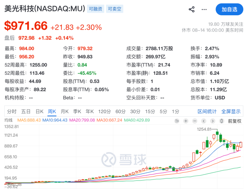Screen dimensions: 245x189
Task: Switch to the 五日 chart tab
Action: tap(26, 112)
